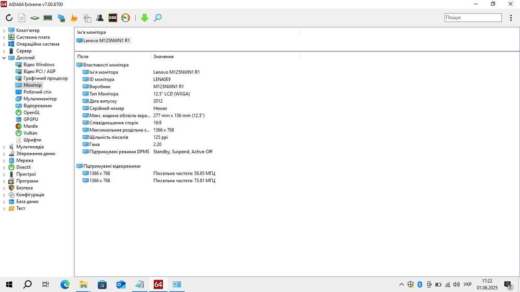This screenshot has height=292, width=520.
Task: Click the magnifier search toolbar icon
Action: tap(158, 18)
